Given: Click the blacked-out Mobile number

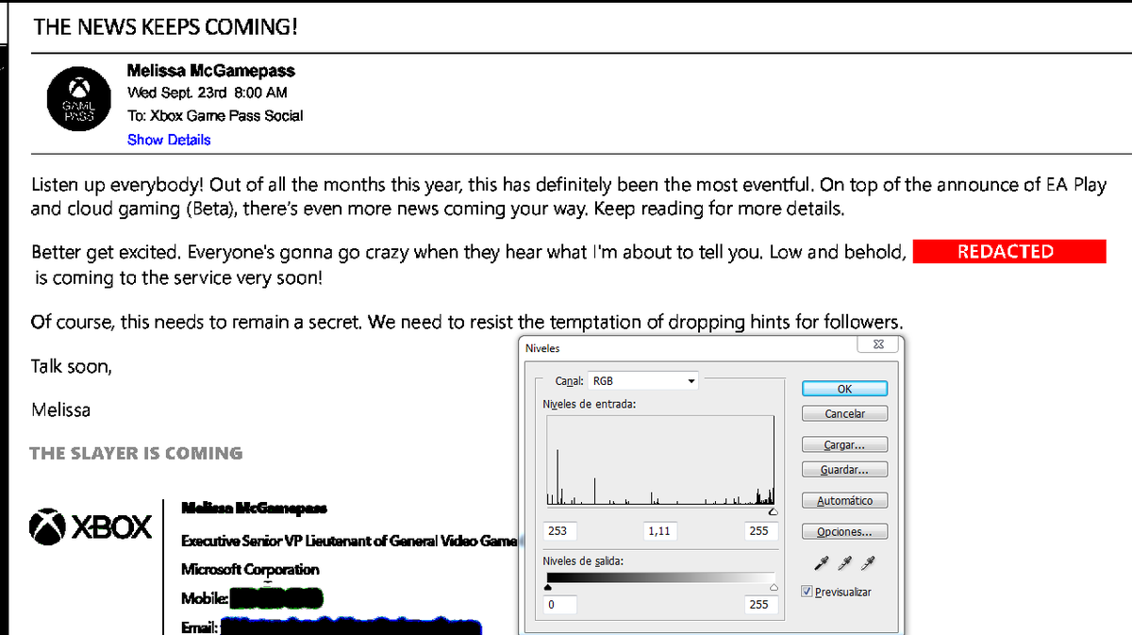Looking at the screenshot, I should (275, 597).
